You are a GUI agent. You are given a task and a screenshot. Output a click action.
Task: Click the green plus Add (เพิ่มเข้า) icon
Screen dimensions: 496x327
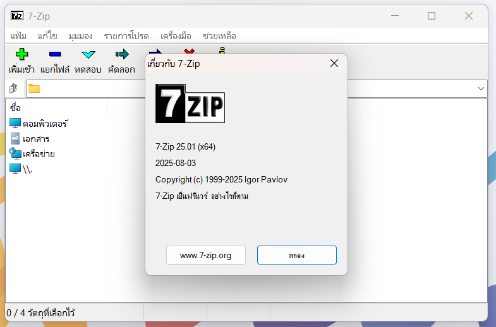[21, 55]
